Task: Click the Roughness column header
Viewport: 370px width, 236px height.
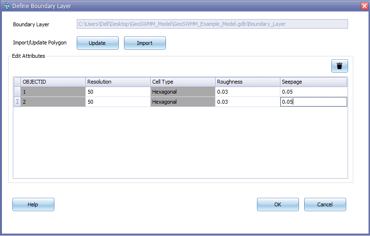Action: (247, 82)
